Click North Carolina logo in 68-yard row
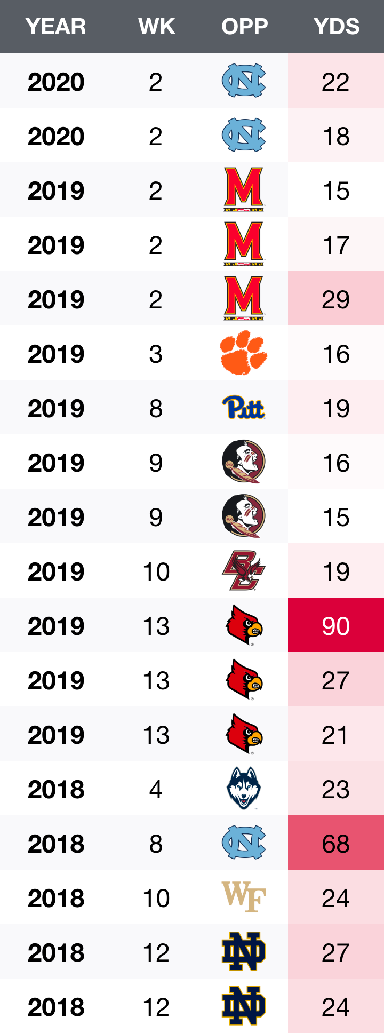 tap(244, 843)
